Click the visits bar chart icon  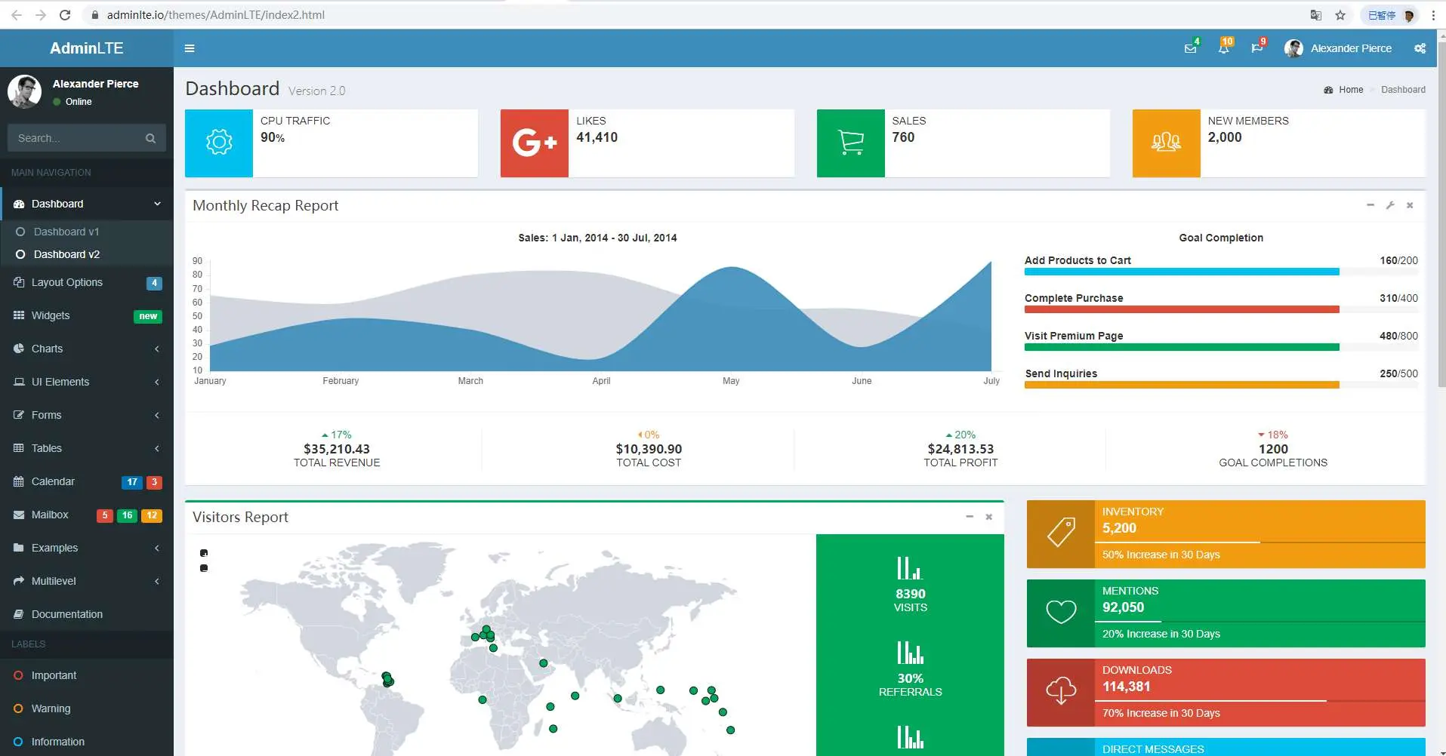(910, 568)
